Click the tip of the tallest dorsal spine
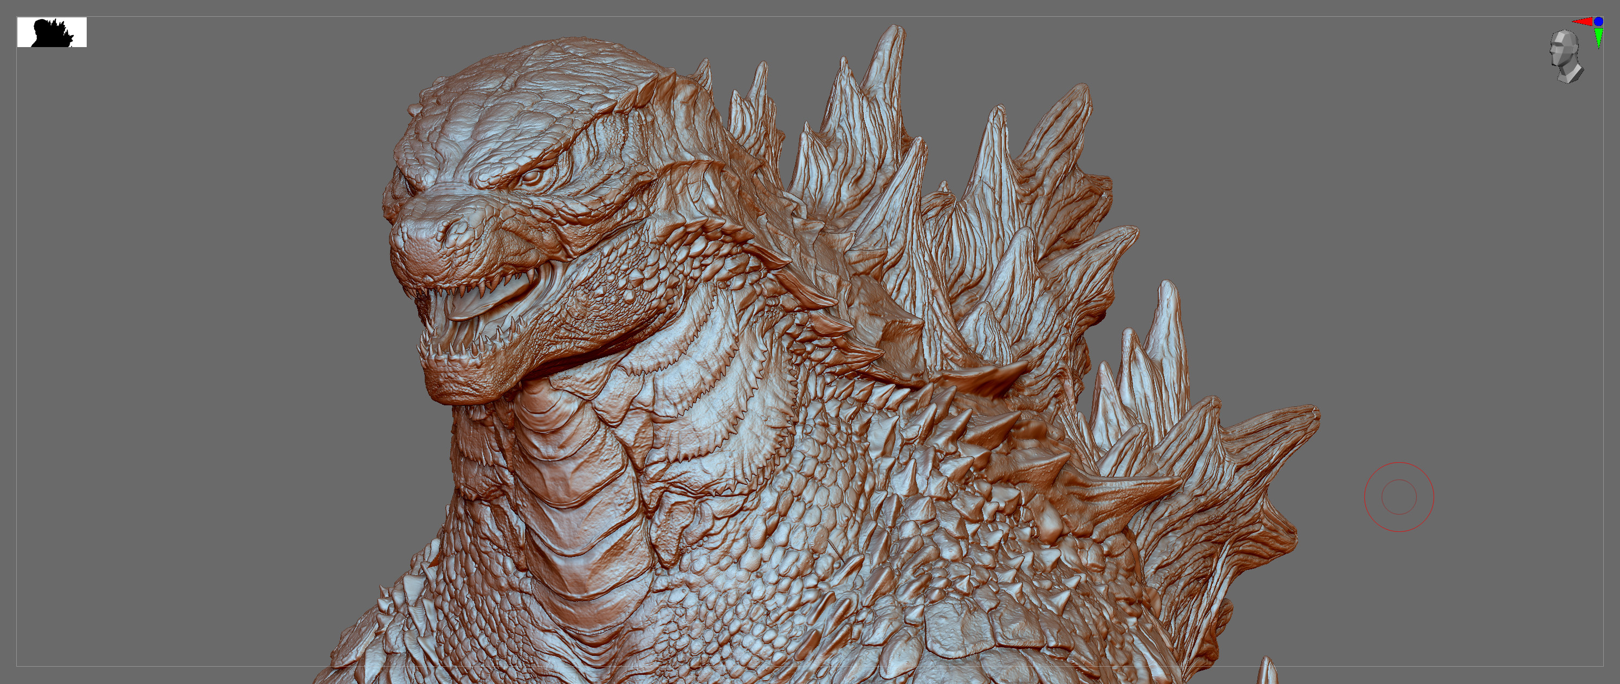Screen dimensions: 1620x684 [x=896, y=30]
